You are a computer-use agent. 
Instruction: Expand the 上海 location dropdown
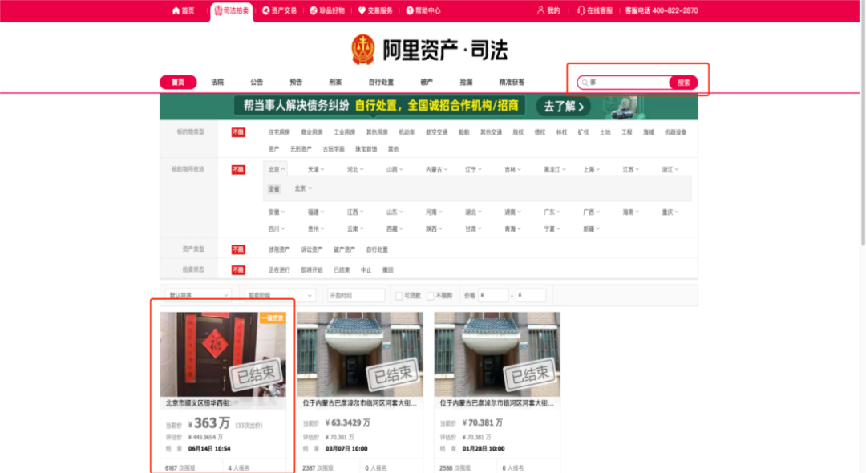[592, 169]
